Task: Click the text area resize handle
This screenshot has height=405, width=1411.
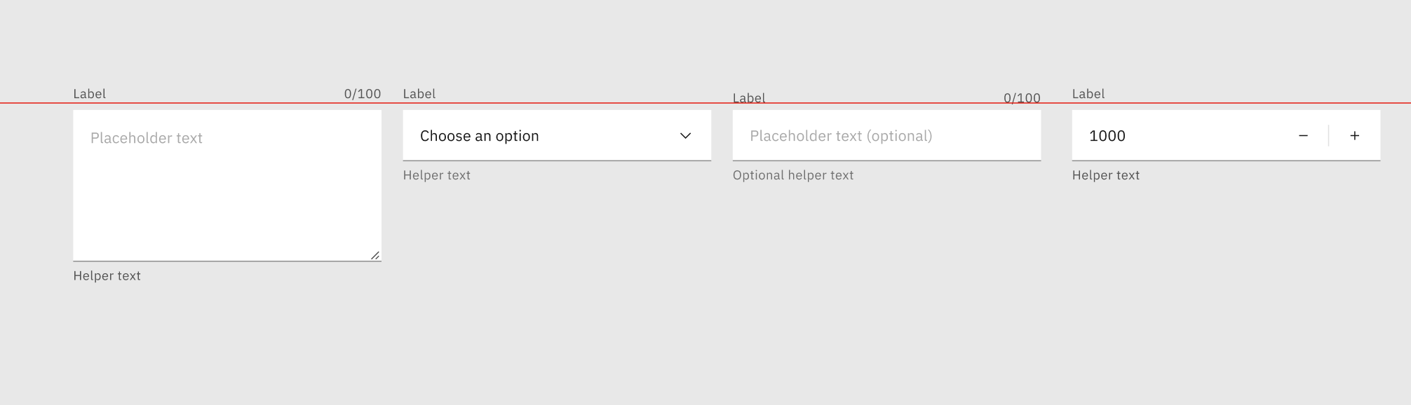Action: (x=375, y=256)
